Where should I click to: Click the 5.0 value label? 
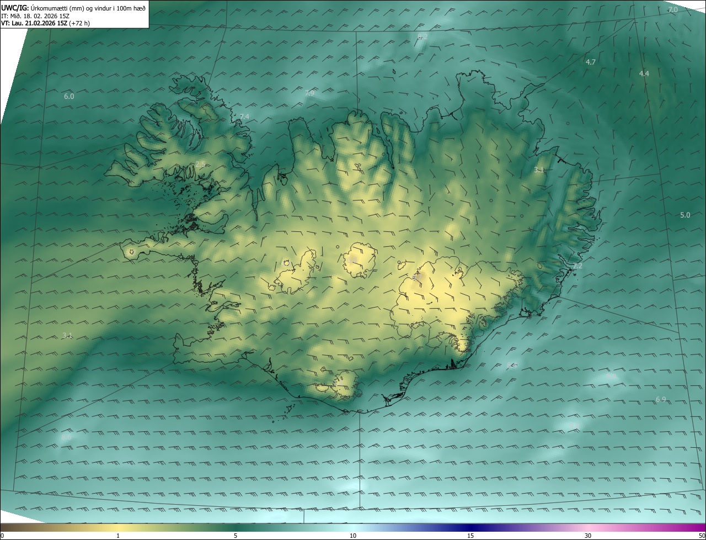[685, 215]
